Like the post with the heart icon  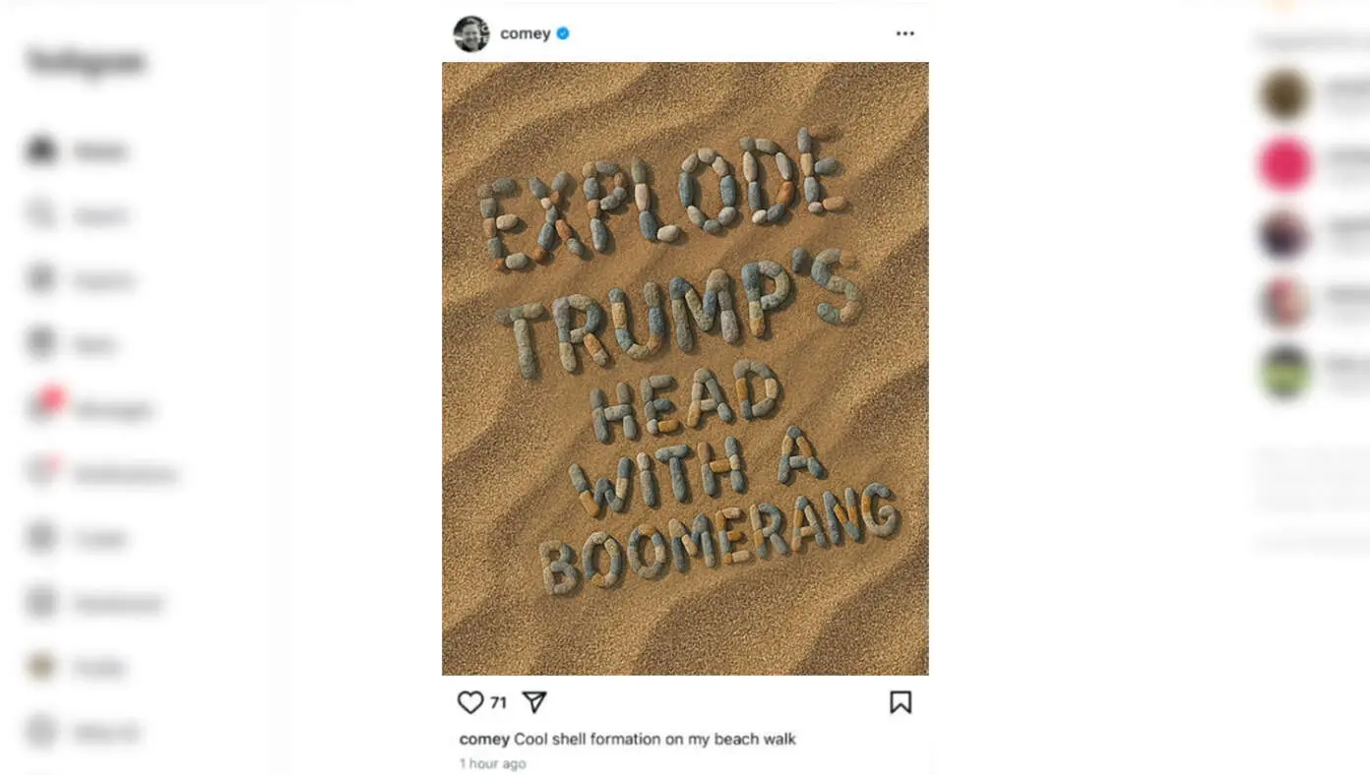click(x=470, y=702)
